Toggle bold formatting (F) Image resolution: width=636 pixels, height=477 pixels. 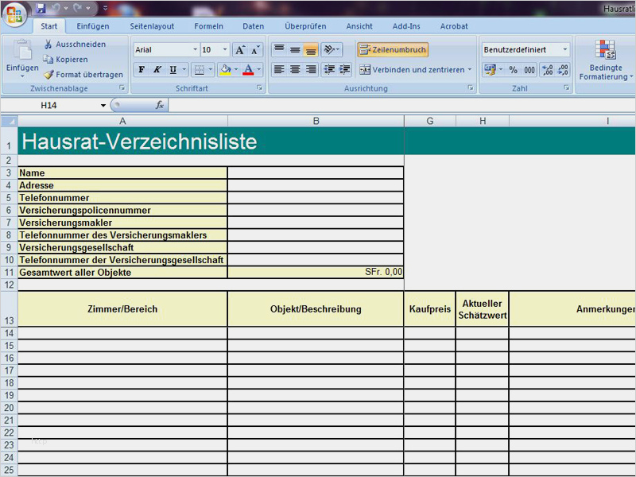click(x=142, y=70)
